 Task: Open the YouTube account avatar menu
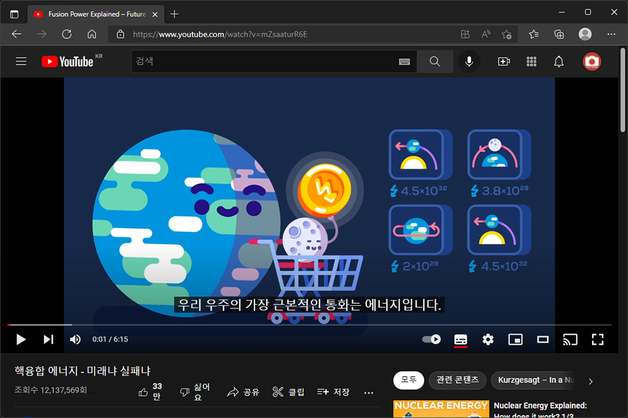[x=592, y=61]
